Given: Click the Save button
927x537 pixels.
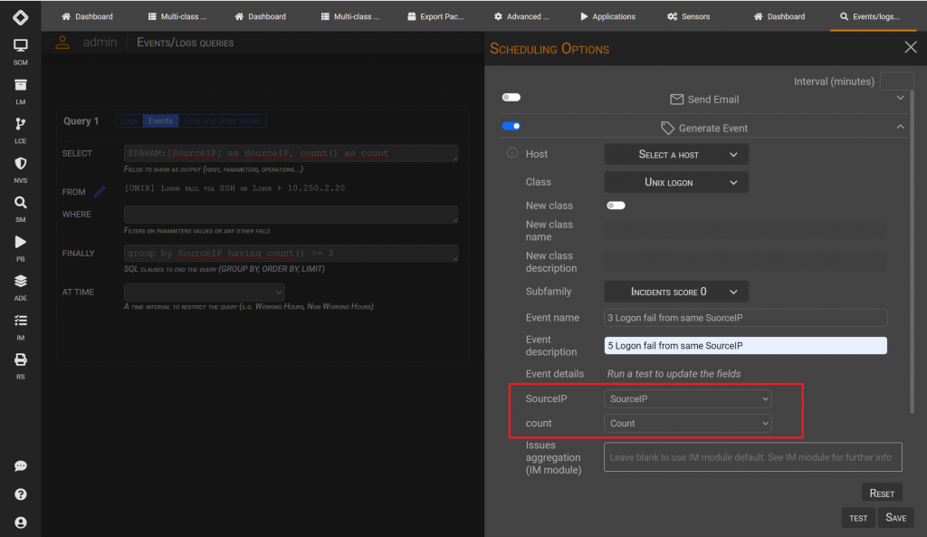Looking at the screenshot, I should point(895,517).
